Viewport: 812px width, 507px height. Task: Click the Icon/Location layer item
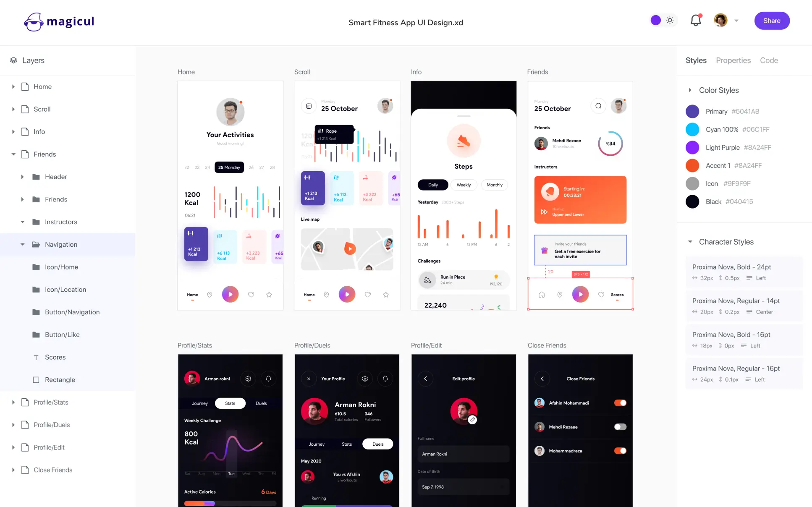pyautogui.click(x=66, y=290)
